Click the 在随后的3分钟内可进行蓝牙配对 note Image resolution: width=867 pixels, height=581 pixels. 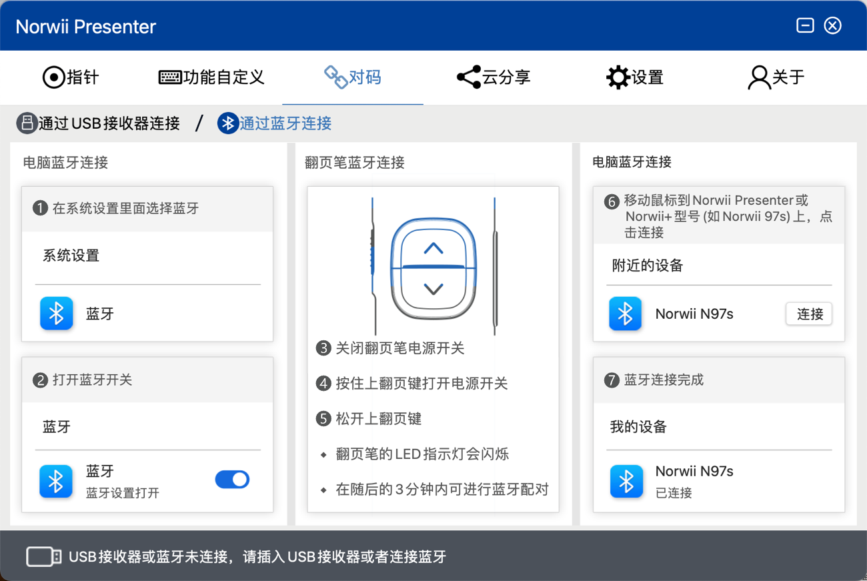442,490
